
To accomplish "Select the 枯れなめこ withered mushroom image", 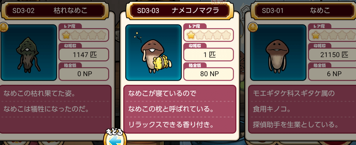I will pyautogui.click(x=28, y=53).
